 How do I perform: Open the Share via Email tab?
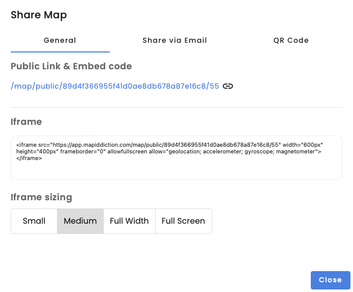tap(174, 40)
